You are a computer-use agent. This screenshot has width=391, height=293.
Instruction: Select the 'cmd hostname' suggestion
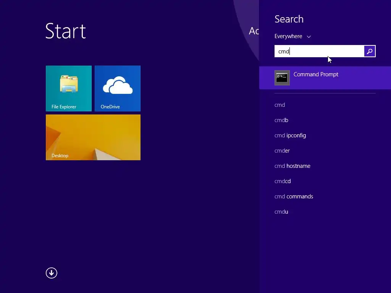[x=292, y=166]
